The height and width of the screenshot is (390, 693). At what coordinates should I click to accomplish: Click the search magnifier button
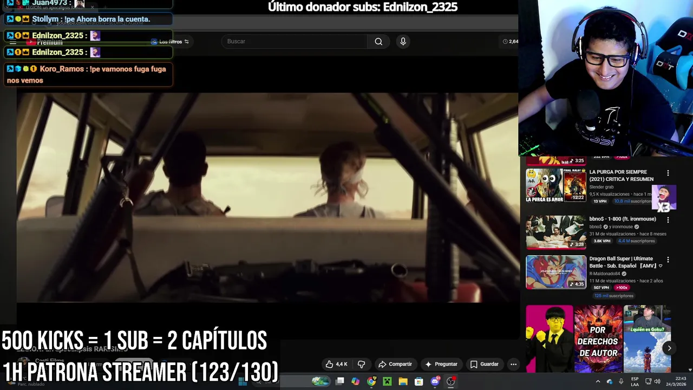point(378,42)
